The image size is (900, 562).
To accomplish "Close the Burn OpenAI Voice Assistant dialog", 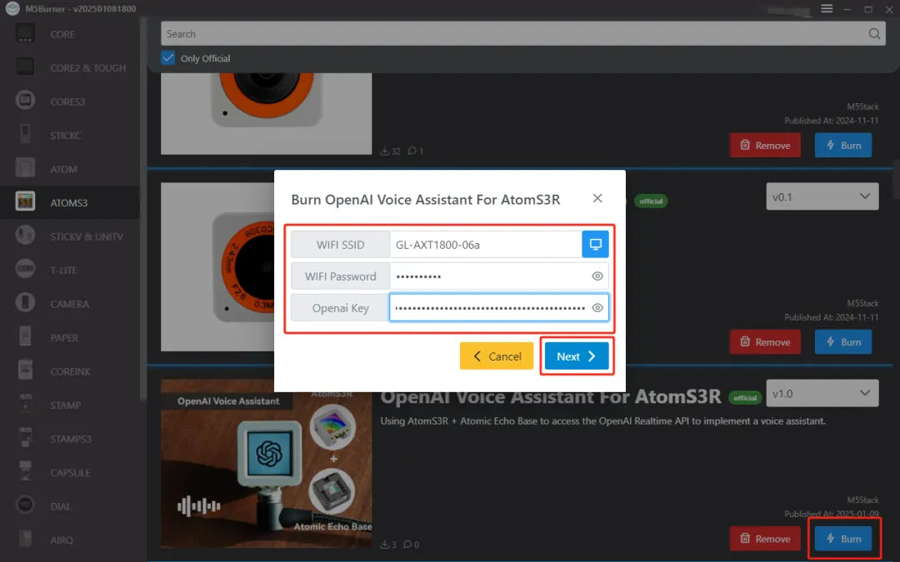I will tap(597, 198).
